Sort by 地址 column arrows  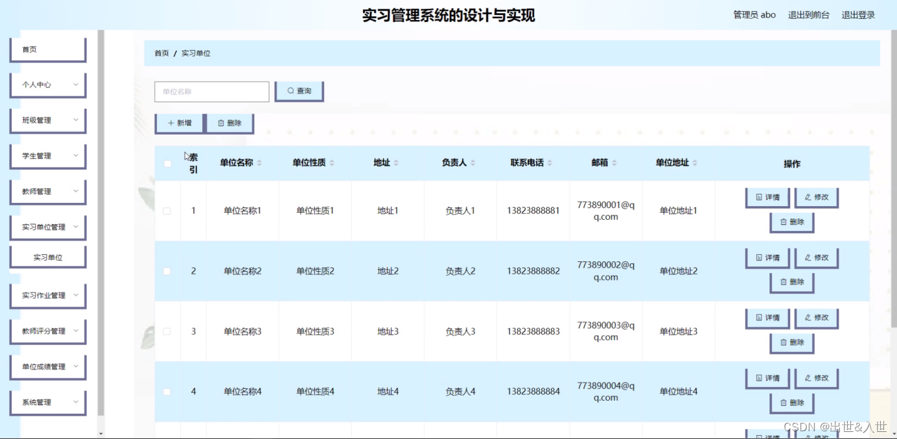[x=396, y=163]
